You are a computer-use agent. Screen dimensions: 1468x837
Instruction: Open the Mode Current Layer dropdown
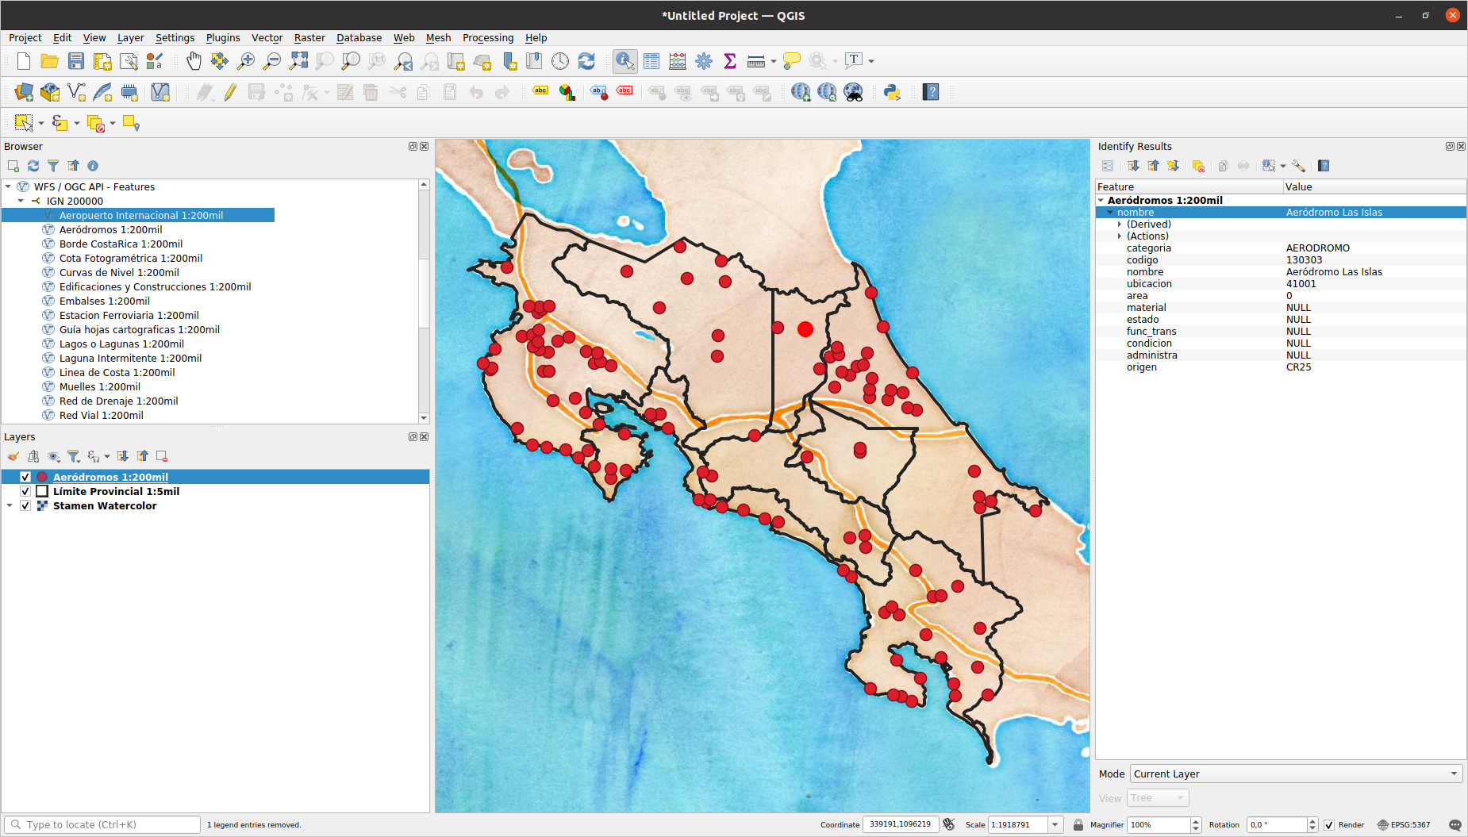[x=1296, y=774]
